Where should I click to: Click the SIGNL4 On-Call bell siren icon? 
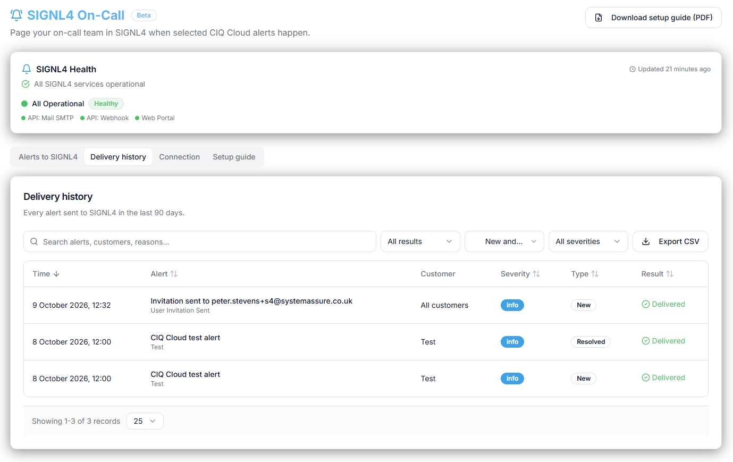click(x=16, y=15)
